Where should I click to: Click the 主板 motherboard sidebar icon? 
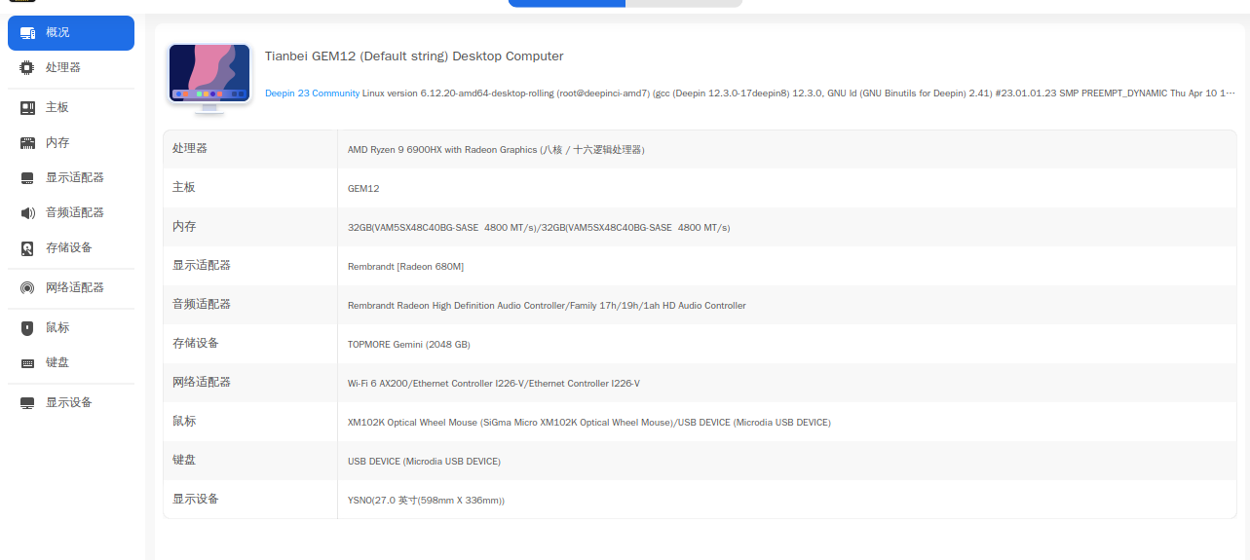click(27, 108)
